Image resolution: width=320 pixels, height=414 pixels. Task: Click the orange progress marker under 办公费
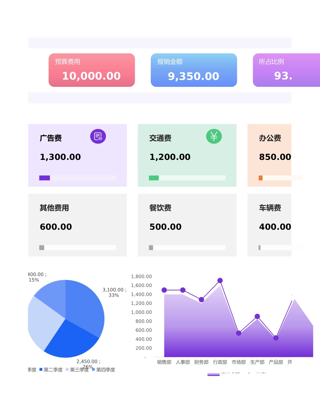pyautogui.click(x=260, y=177)
